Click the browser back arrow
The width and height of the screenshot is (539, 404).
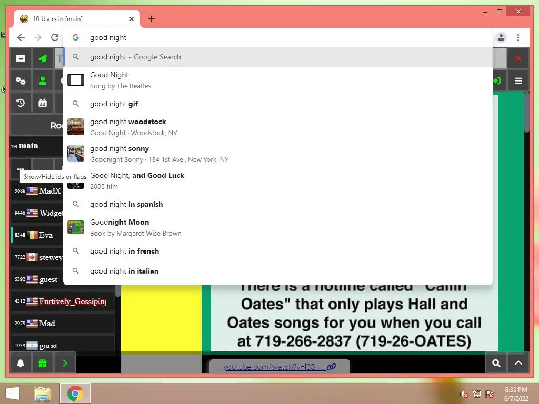click(x=21, y=37)
